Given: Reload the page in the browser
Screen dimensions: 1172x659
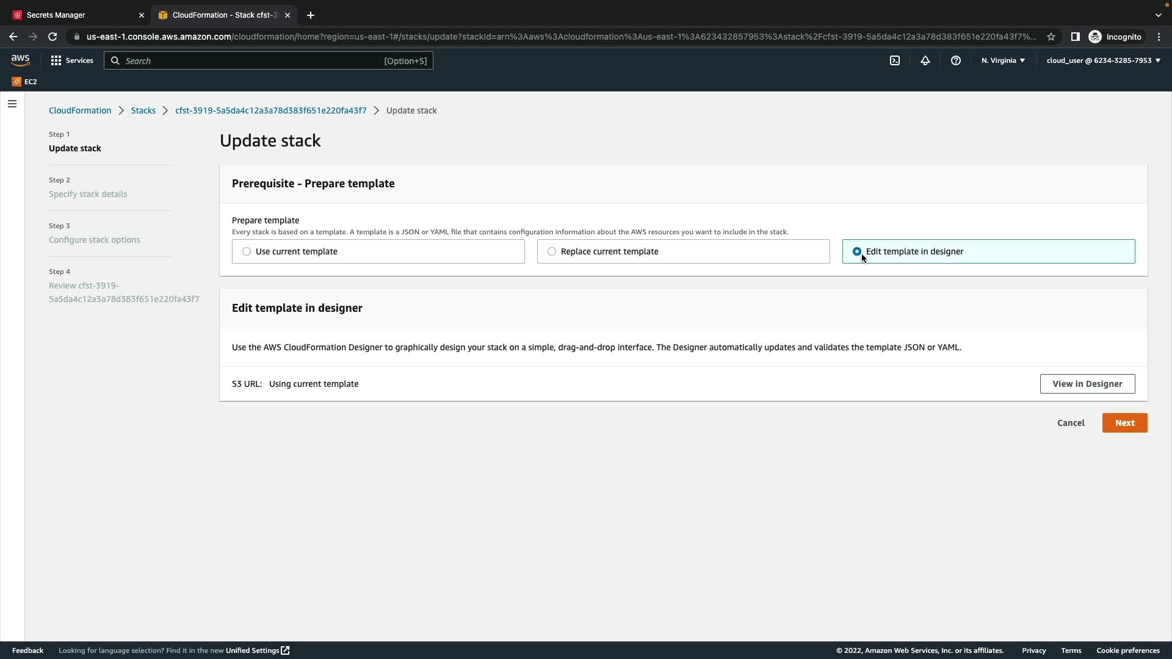Looking at the screenshot, I should click(52, 37).
